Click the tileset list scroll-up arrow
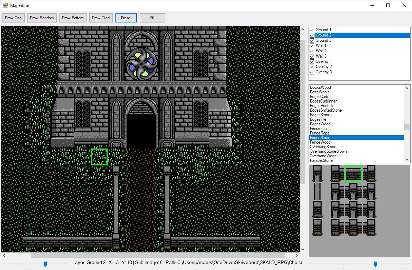 click(407, 88)
